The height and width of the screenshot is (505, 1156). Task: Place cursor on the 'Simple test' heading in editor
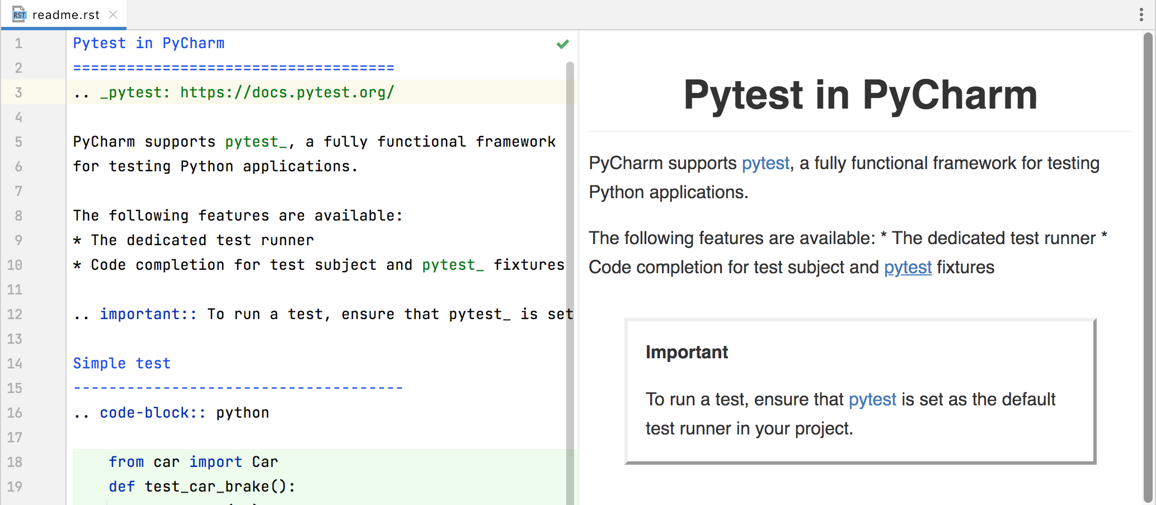tap(121, 364)
